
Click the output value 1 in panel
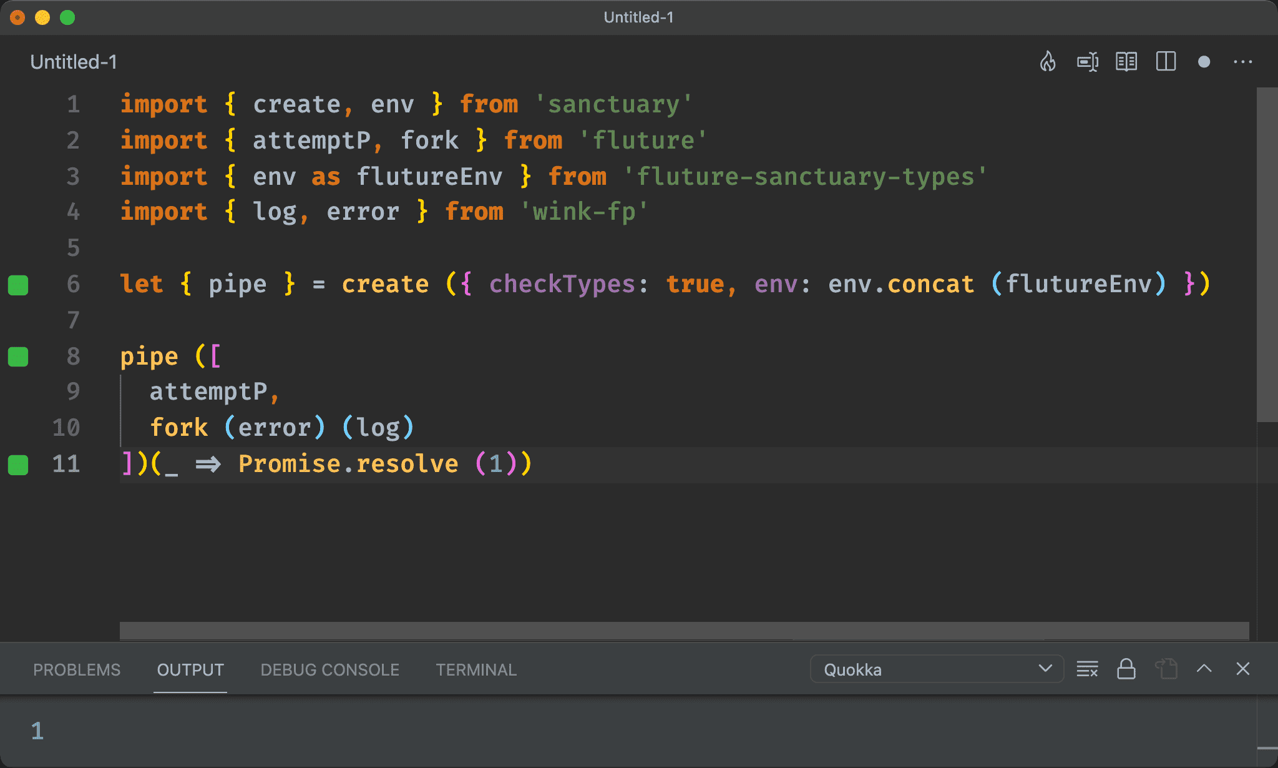pyautogui.click(x=37, y=731)
